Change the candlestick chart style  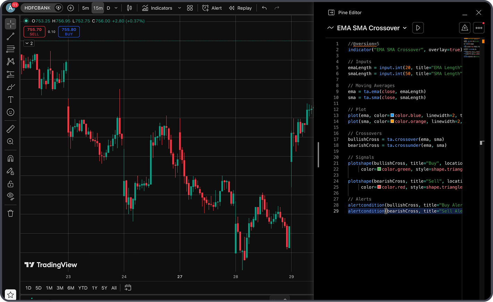pyautogui.click(x=129, y=8)
